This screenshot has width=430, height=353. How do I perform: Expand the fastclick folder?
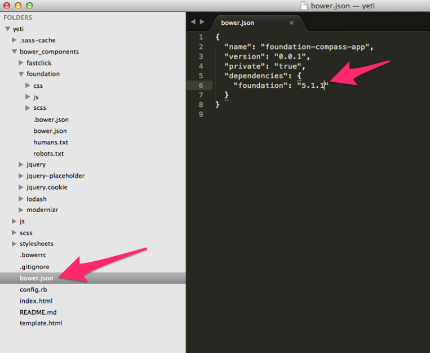pyautogui.click(x=21, y=62)
